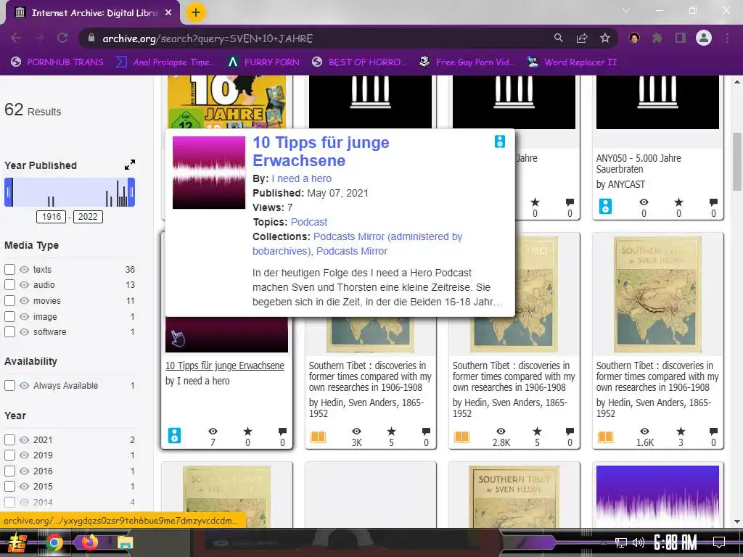Click views eye on 10 Tipps card
Screen dimensions: 743x557
coord(213,431)
